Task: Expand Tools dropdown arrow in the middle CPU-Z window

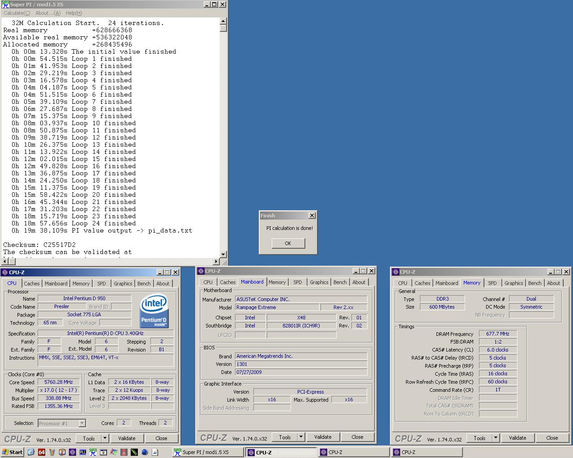Action: click(301, 437)
